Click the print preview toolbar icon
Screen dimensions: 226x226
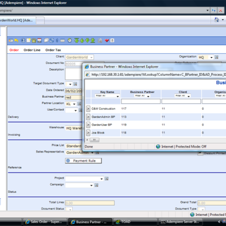pyautogui.click(x=100, y=40)
